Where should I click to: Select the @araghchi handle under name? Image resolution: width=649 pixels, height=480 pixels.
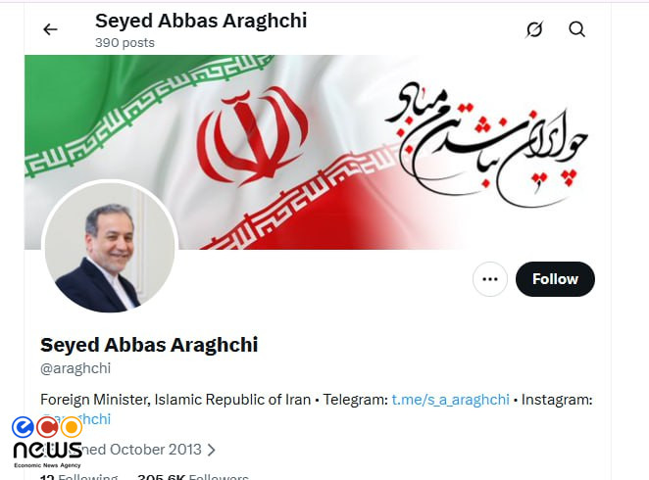tap(75, 368)
